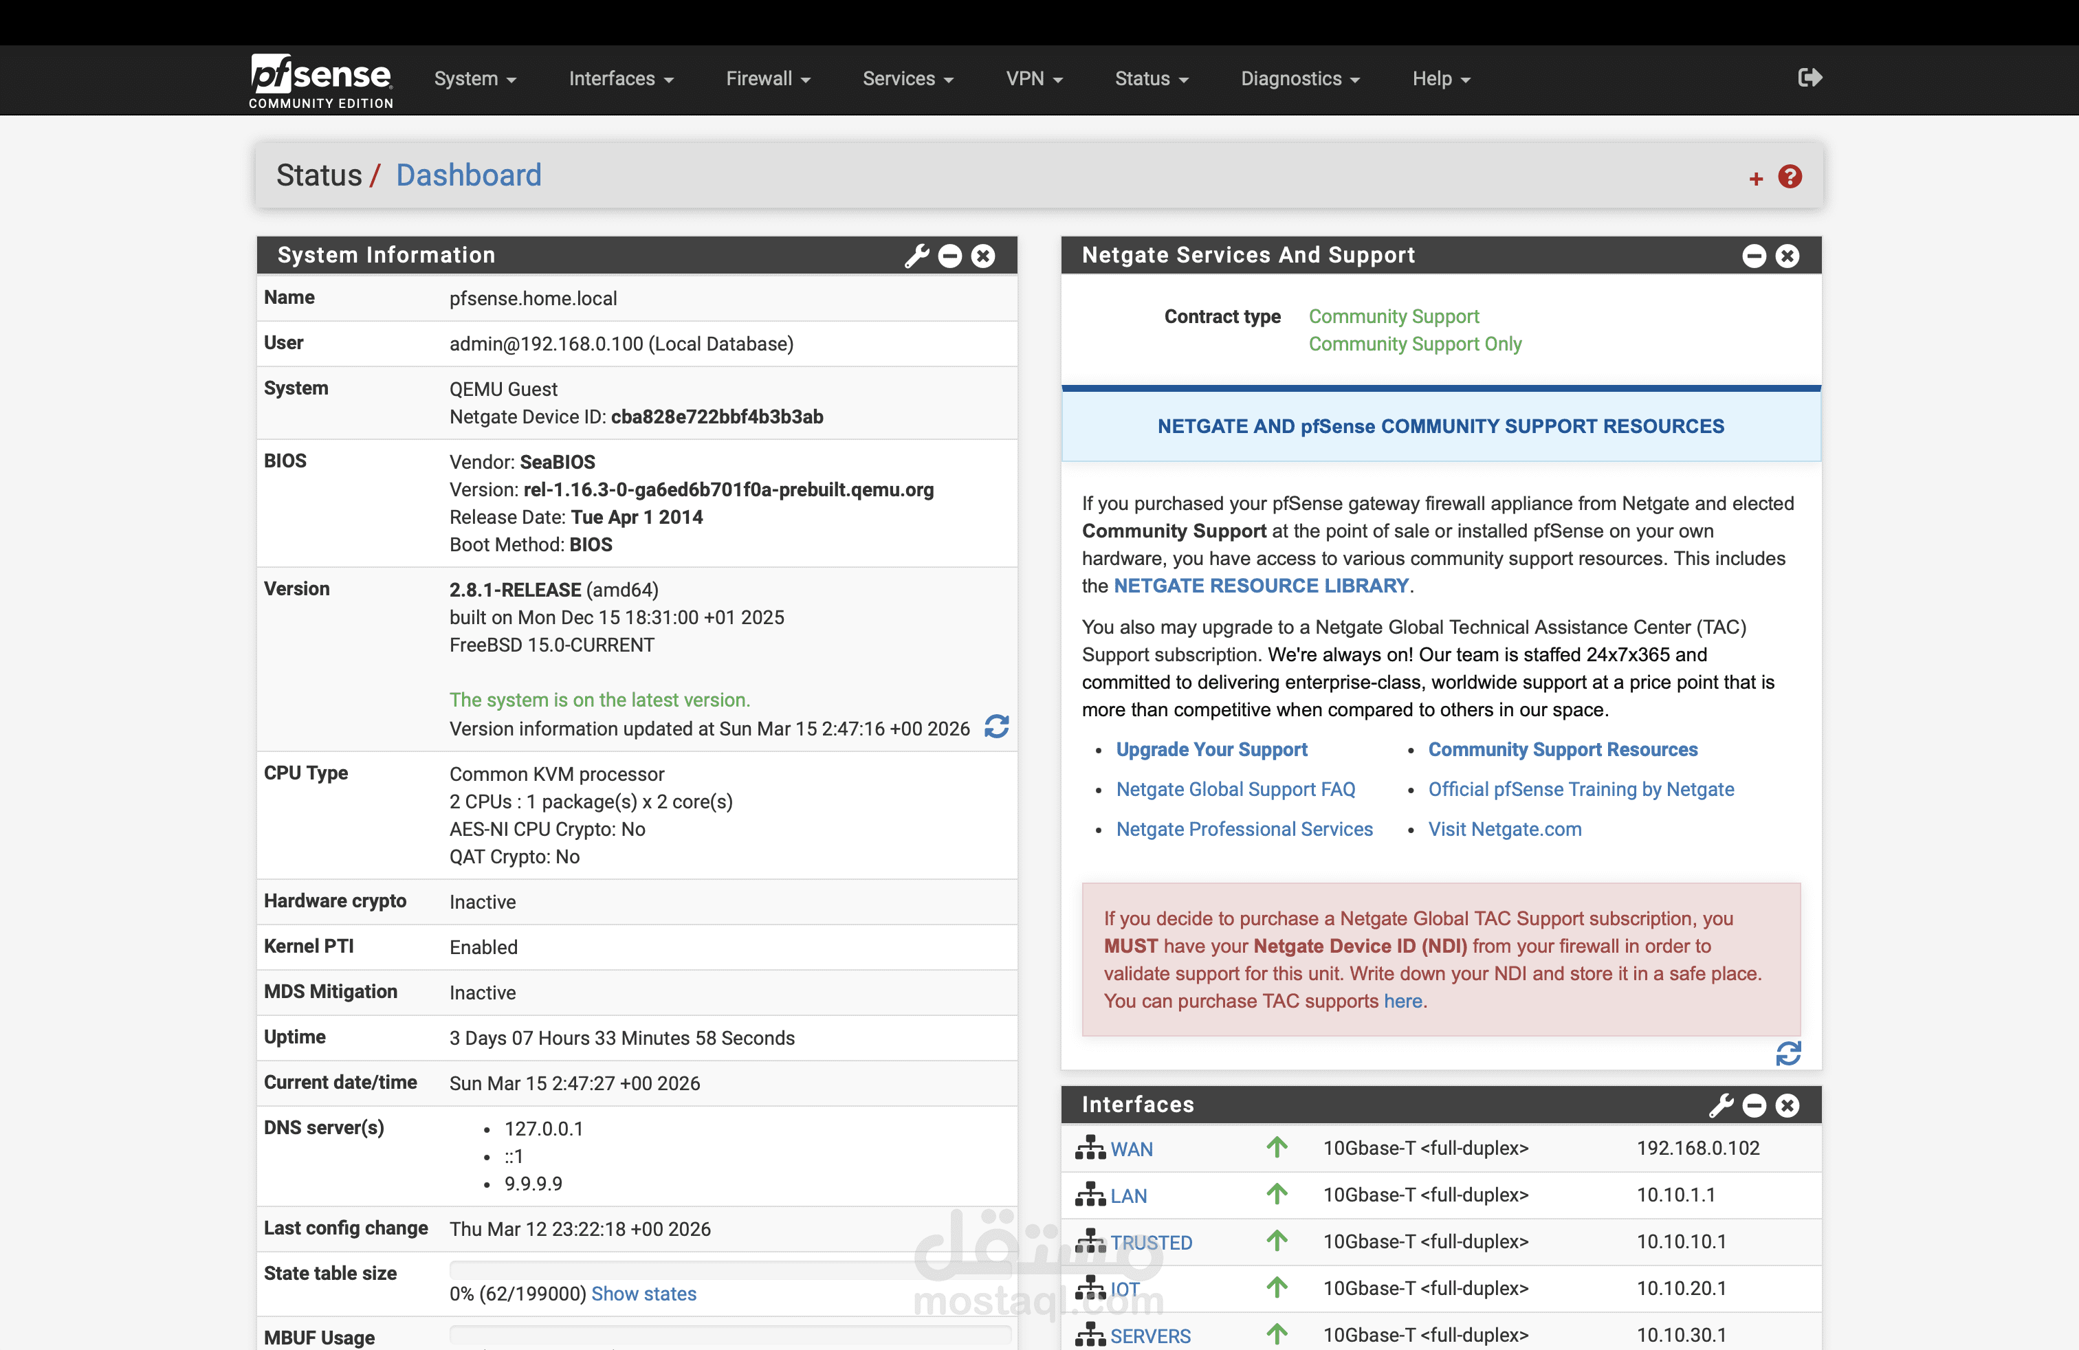Refresh version information update check

point(997,727)
